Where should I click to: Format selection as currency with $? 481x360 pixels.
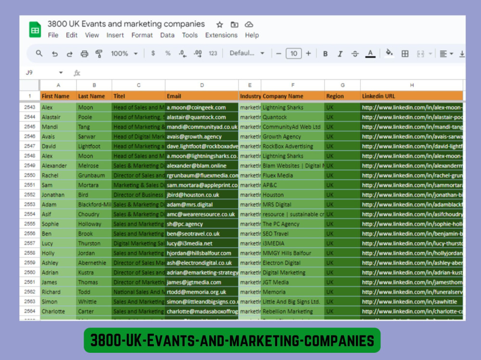click(153, 53)
